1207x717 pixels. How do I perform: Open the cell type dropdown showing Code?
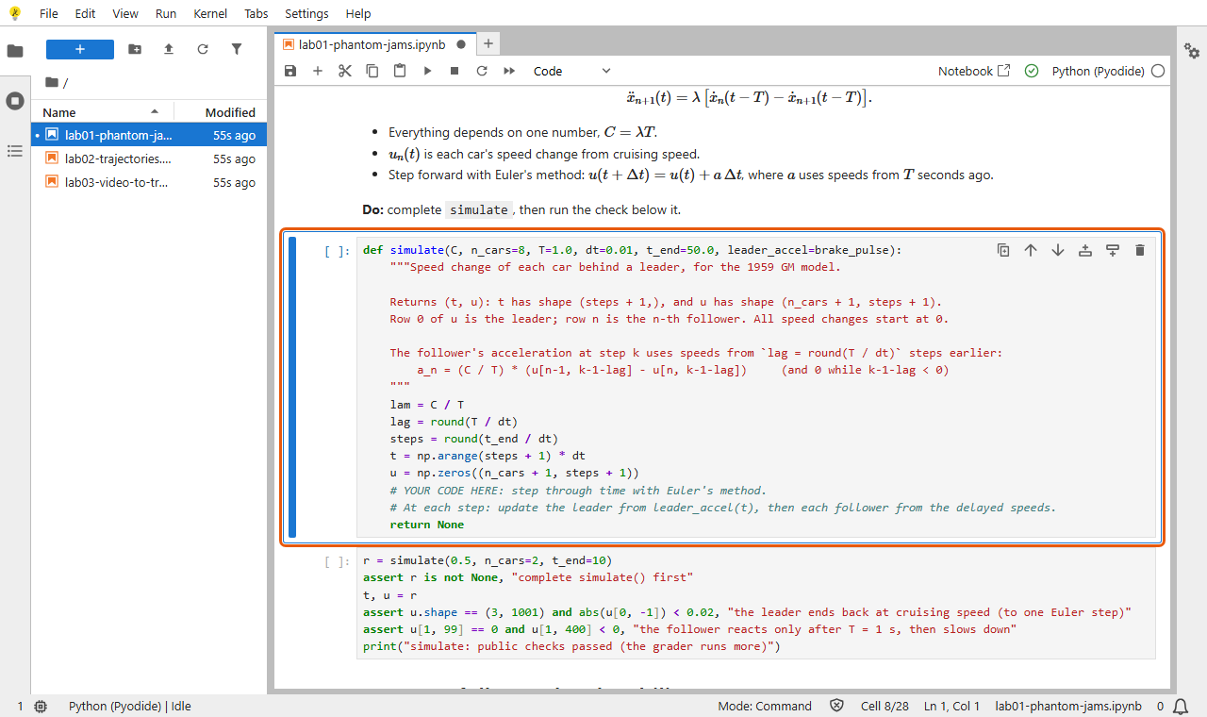coord(572,71)
